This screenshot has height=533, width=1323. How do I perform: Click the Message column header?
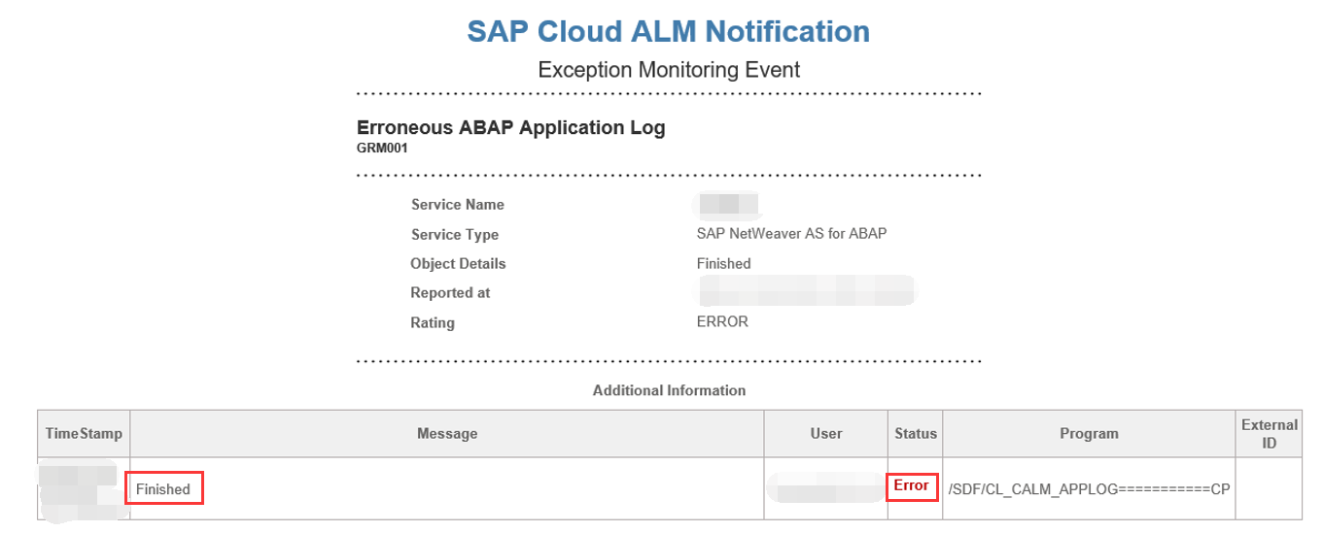pos(447,434)
